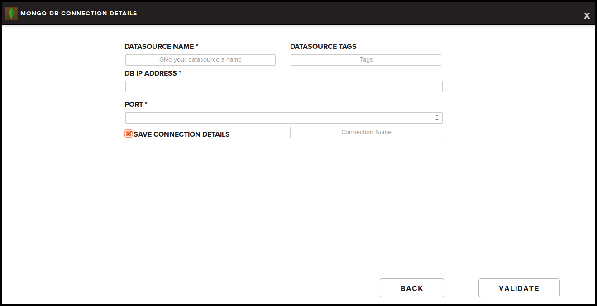Select the DB IP Address field

pos(284,86)
